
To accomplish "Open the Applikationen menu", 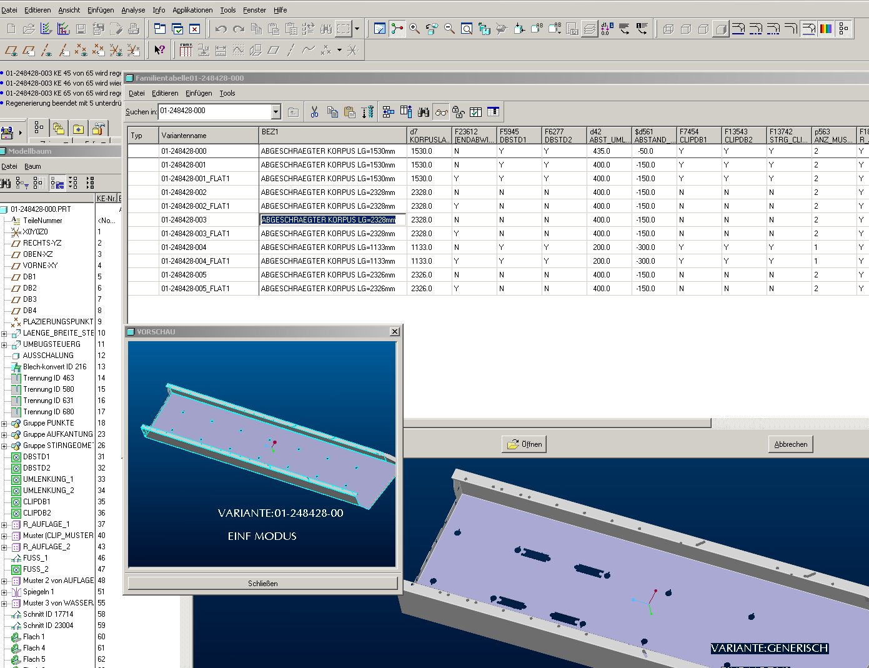I will click(x=192, y=10).
